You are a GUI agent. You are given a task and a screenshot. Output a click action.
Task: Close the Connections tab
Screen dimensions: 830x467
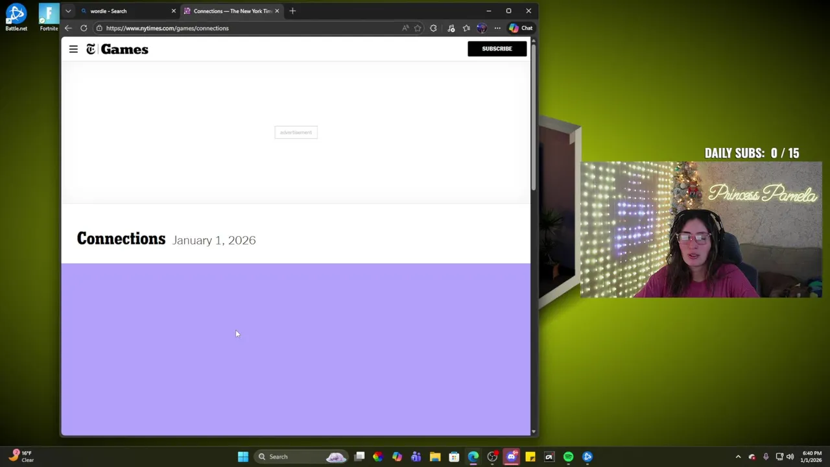point(277,11)
